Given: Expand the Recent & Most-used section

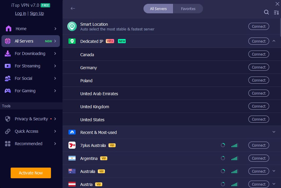Looking at the screenshot, I should pos(274,132).
